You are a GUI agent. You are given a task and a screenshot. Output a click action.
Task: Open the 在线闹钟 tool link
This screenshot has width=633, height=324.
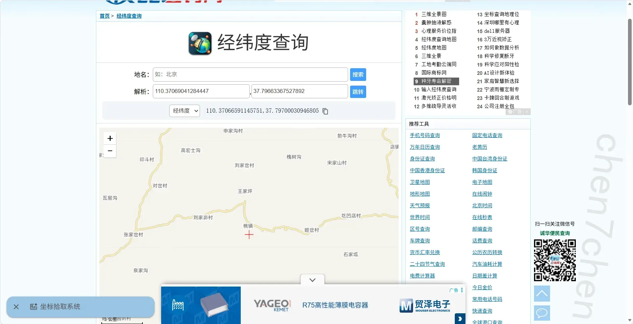482,194
